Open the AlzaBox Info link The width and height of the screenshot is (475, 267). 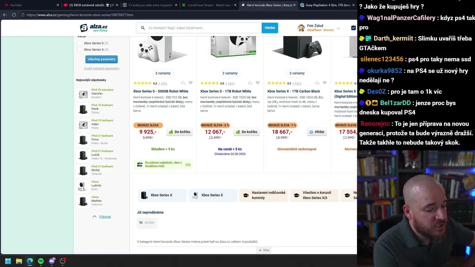pyautogui.click(x=188, y=164)
